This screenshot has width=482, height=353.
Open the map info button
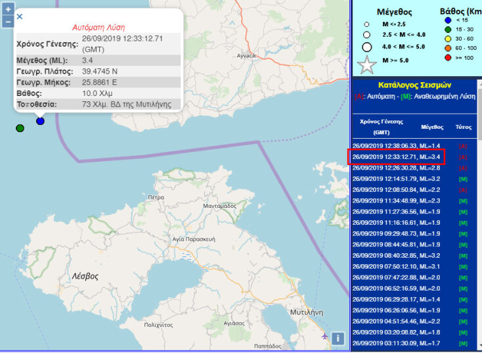[x=338, y=339]
